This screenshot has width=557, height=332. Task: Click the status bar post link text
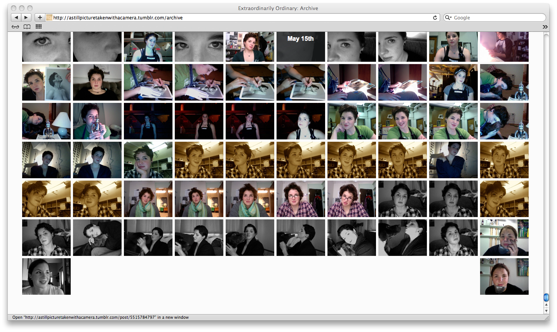101,317
